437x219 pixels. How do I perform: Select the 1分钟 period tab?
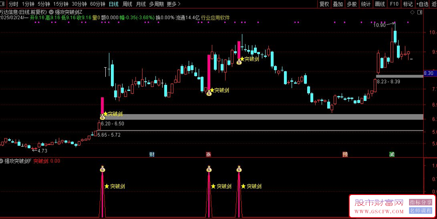click(28, 4)
